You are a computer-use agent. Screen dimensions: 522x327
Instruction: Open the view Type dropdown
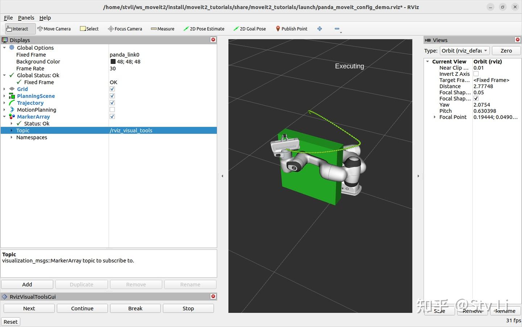coord(464,50)
